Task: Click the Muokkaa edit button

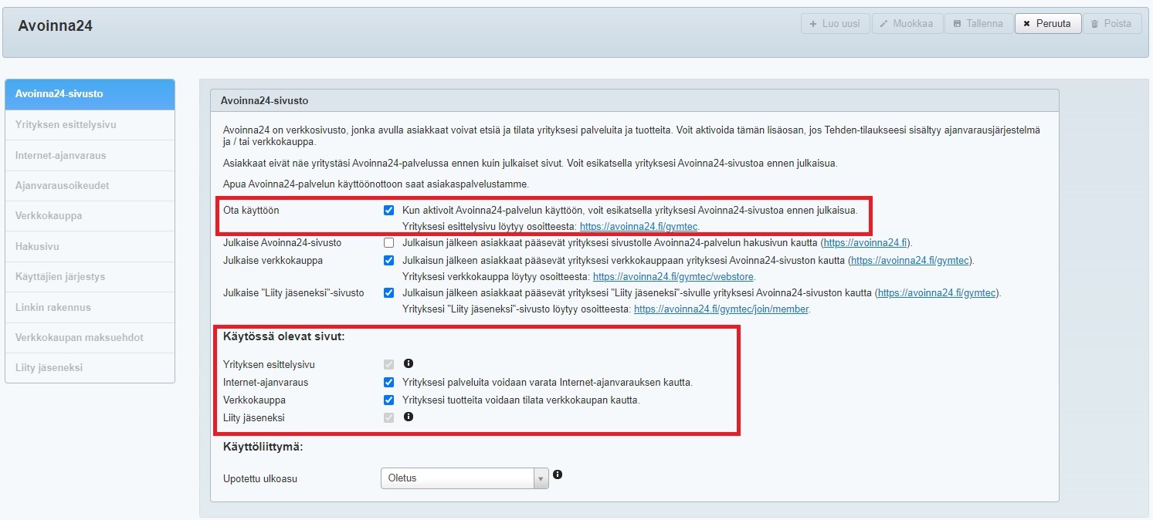Action: (x=904, y=24)
